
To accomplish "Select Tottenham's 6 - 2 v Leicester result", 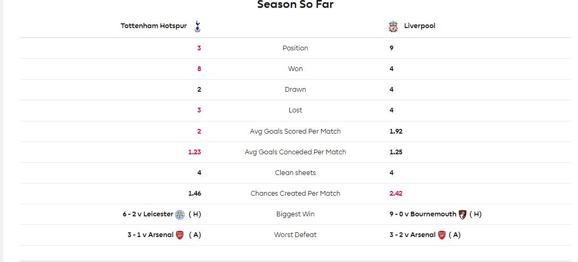I will 148,214.
